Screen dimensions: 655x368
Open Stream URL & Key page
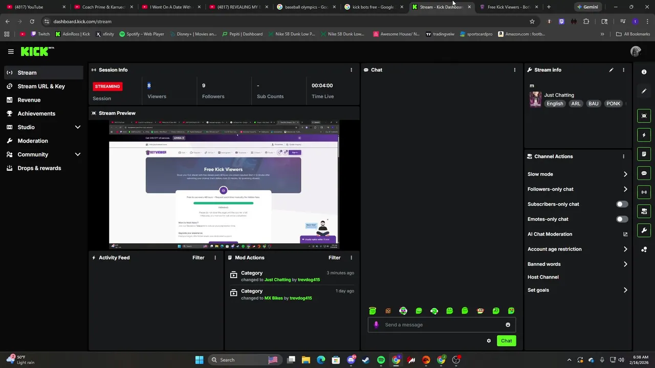tap(43, 86)
